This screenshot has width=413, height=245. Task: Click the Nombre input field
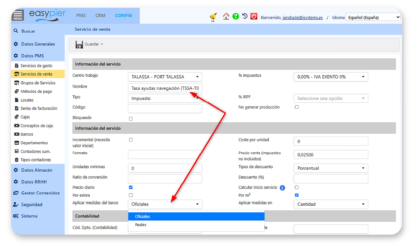tap(165, 88)
